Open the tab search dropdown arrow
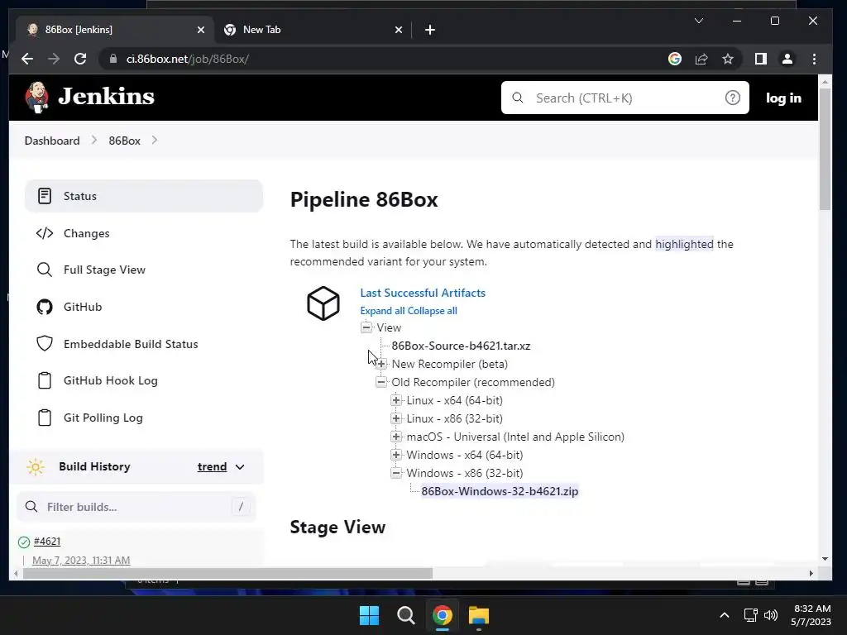The width and height of the screenshot is (847, 635). tap(698, 21)
